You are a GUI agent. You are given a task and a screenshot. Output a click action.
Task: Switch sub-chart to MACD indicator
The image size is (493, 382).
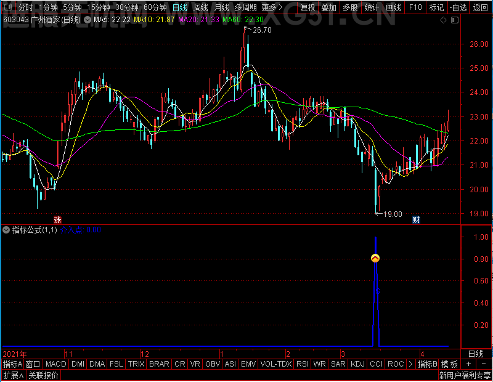pos(55,364)
